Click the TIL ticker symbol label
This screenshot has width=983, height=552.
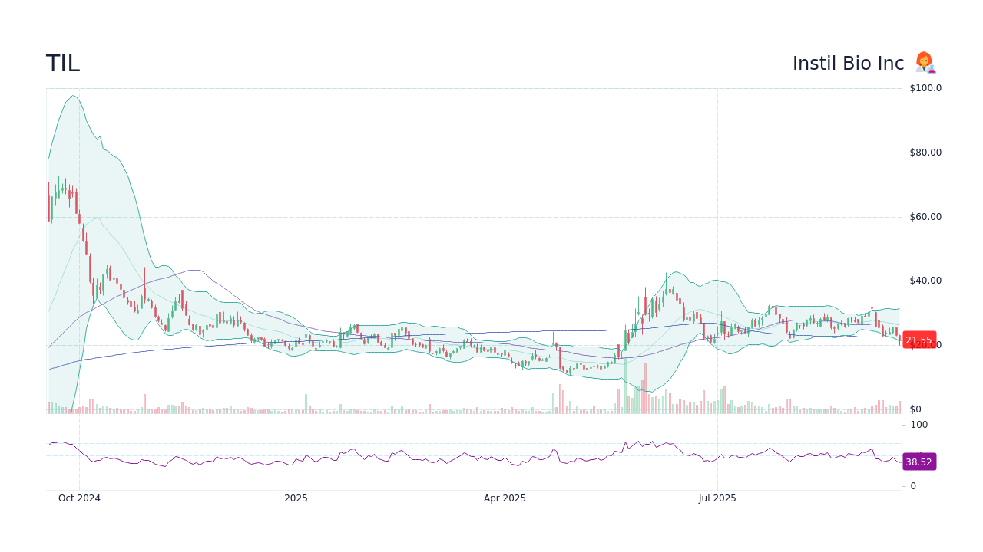[x=63, y=63]
